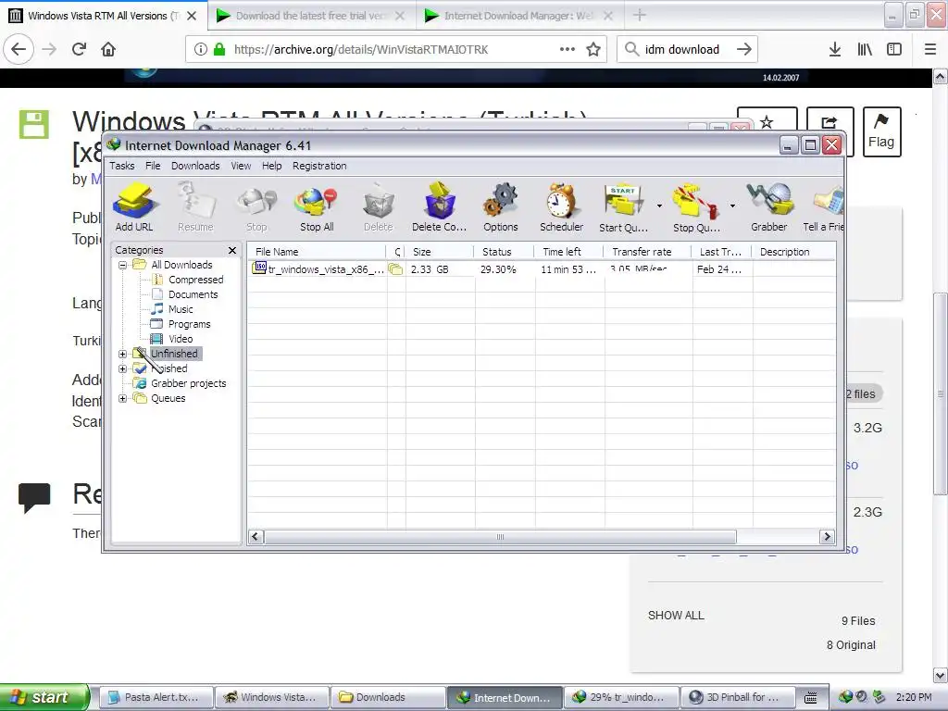
Task: Open IDM Options gear icon
Action: click(501, 207)
